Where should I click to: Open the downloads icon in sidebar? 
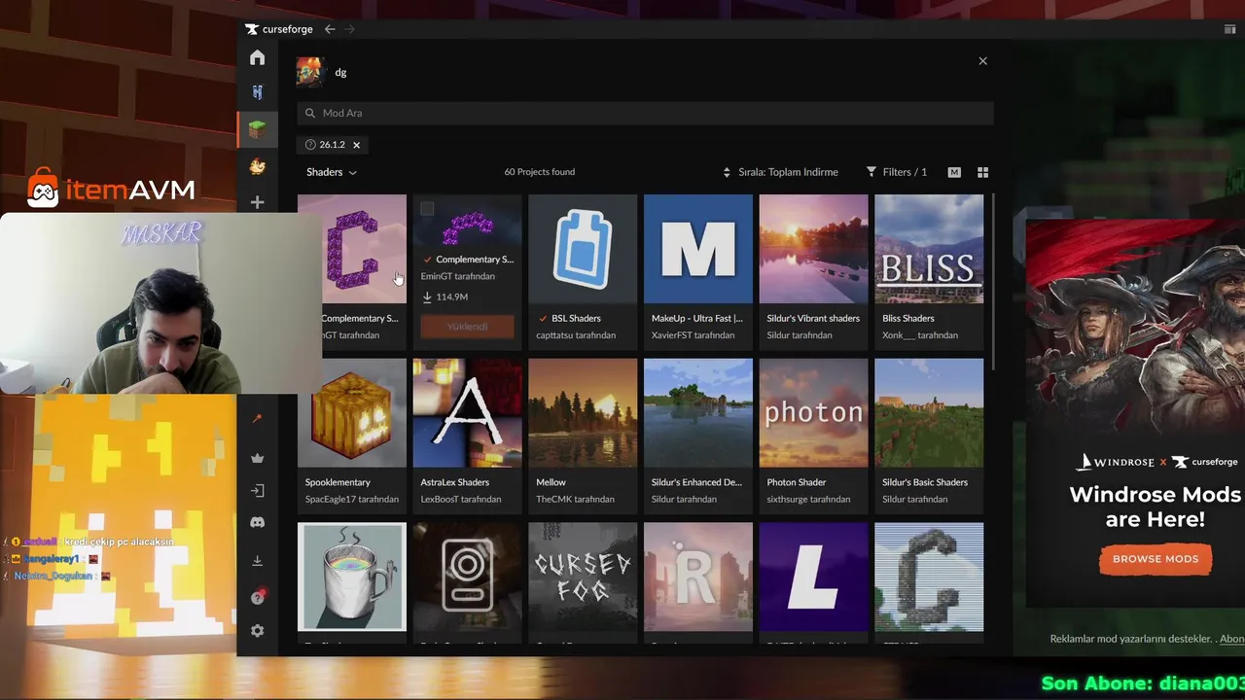(x=257, y=561)
